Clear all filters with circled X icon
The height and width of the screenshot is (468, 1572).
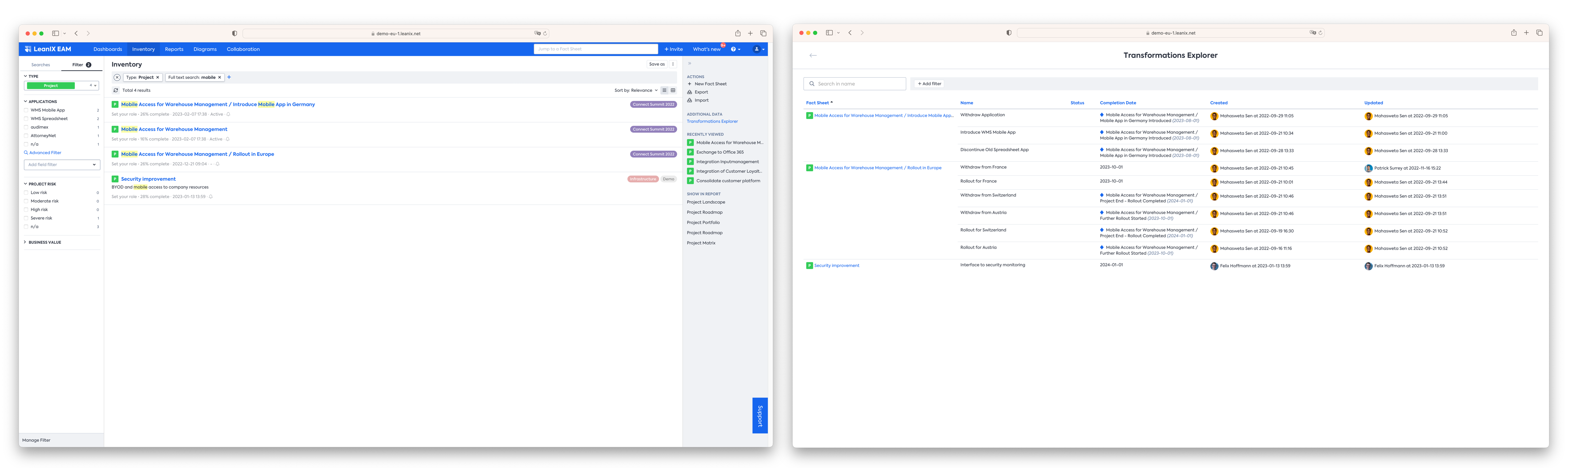(117, 77)
